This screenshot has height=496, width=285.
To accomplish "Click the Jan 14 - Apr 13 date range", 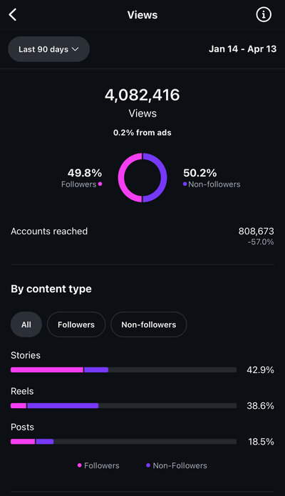I will 243,49.
